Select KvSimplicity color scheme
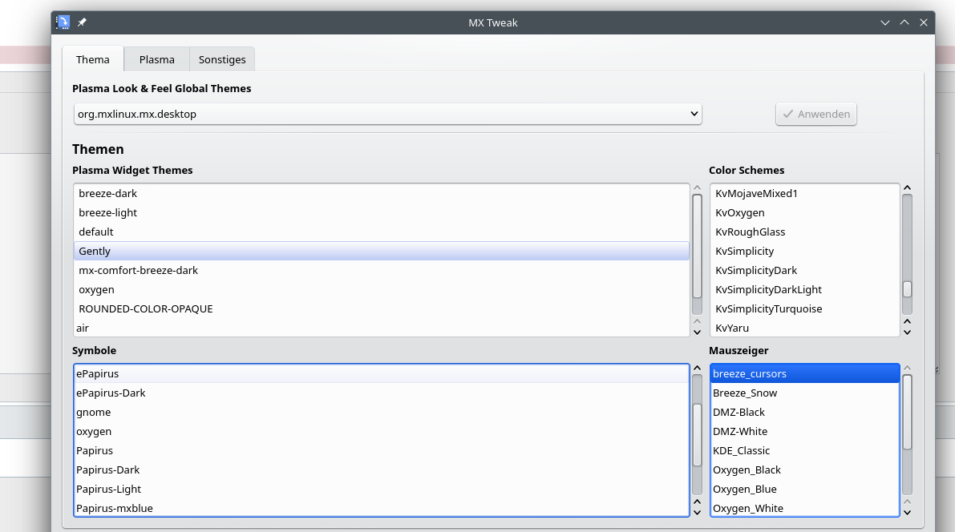This screenshot has width=955, height=532. coord(804,251)
